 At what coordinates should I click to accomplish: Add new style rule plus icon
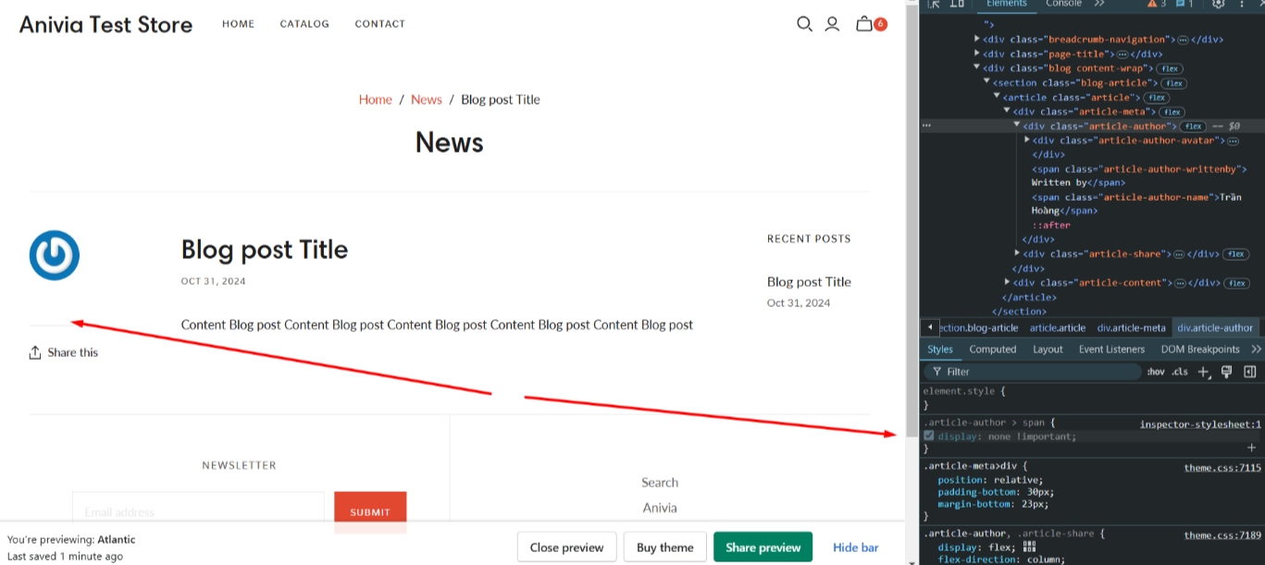[x=1203, y=372]
